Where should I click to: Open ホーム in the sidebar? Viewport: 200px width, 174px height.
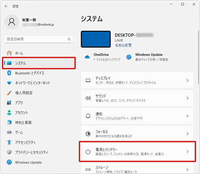[x=39, y=53]
